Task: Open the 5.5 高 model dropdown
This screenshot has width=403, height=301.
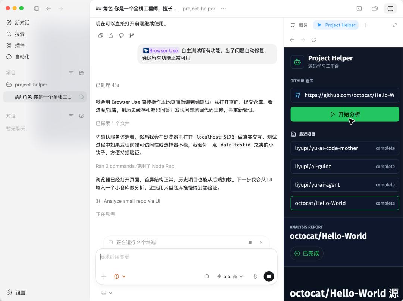Action: click(x=230, y=276)
